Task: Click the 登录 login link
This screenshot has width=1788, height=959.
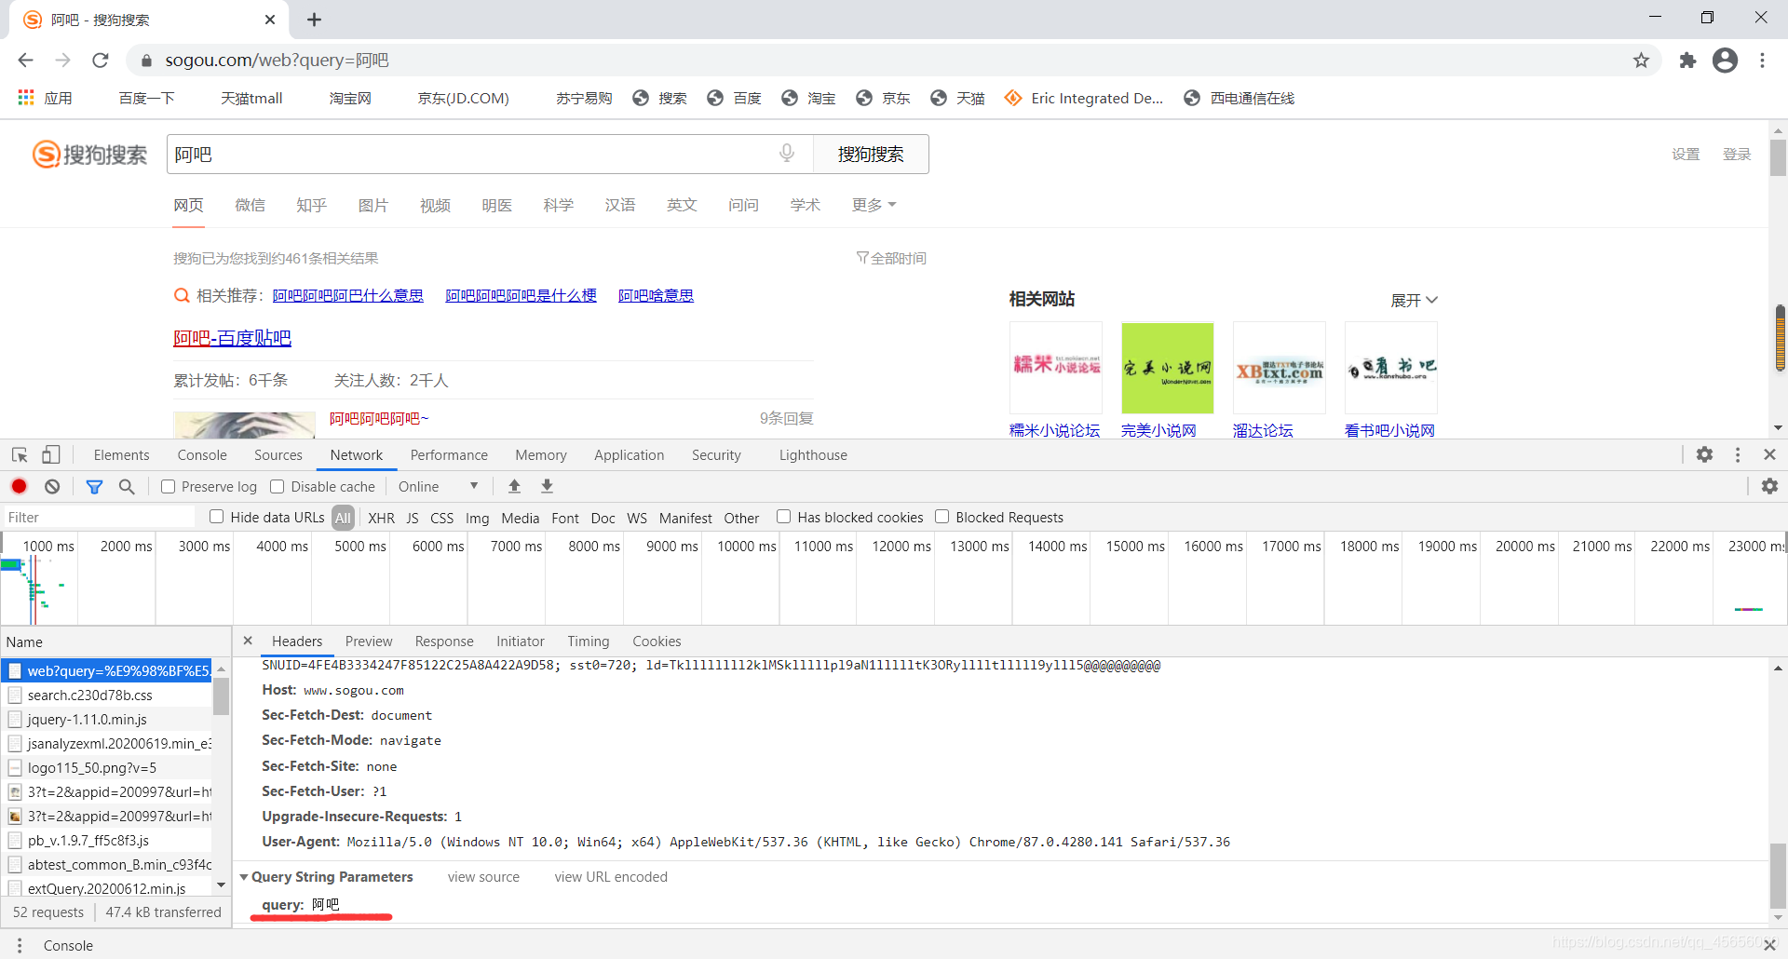Action: coord(1736,155)
